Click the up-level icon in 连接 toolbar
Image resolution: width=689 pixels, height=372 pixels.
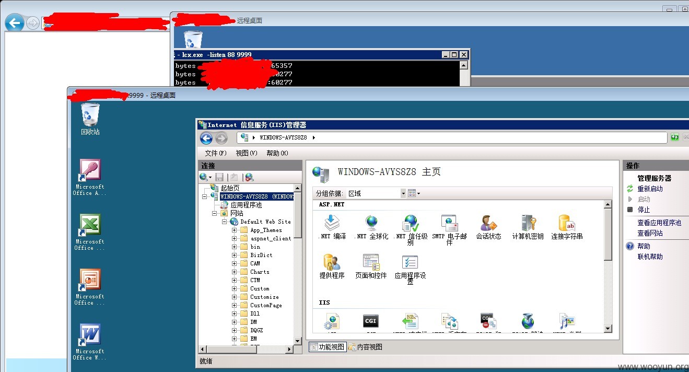tap(235, 178)
